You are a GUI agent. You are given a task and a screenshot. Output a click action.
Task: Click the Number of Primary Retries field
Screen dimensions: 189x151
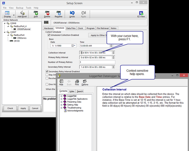96,62
